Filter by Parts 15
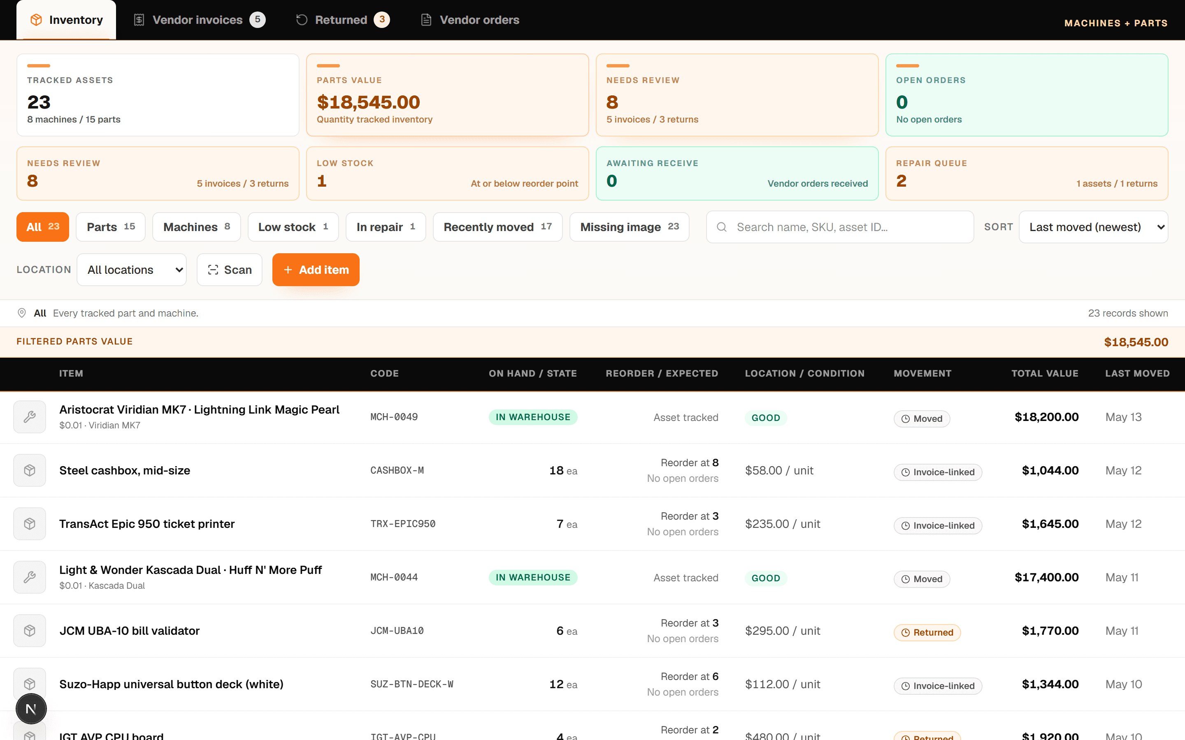1185x740 pixels. click(x=111, y=227)
